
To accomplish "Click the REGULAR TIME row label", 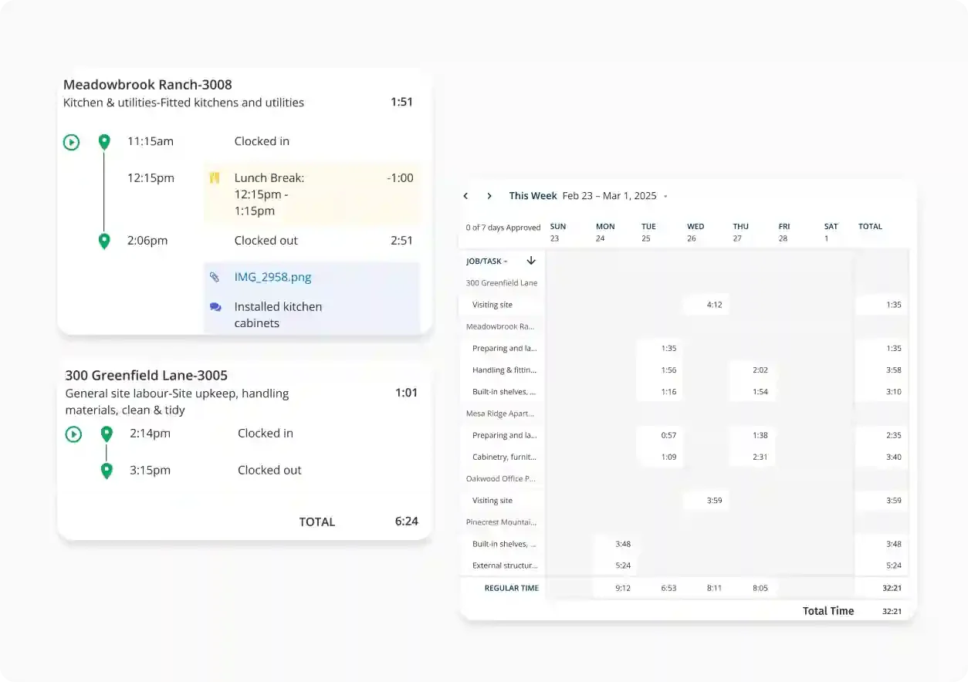I will click(511, 588).
